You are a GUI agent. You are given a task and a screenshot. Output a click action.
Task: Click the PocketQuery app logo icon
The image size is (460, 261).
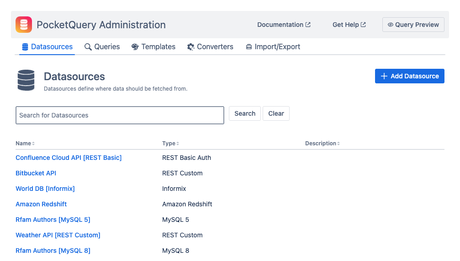(x=24, y=25)
